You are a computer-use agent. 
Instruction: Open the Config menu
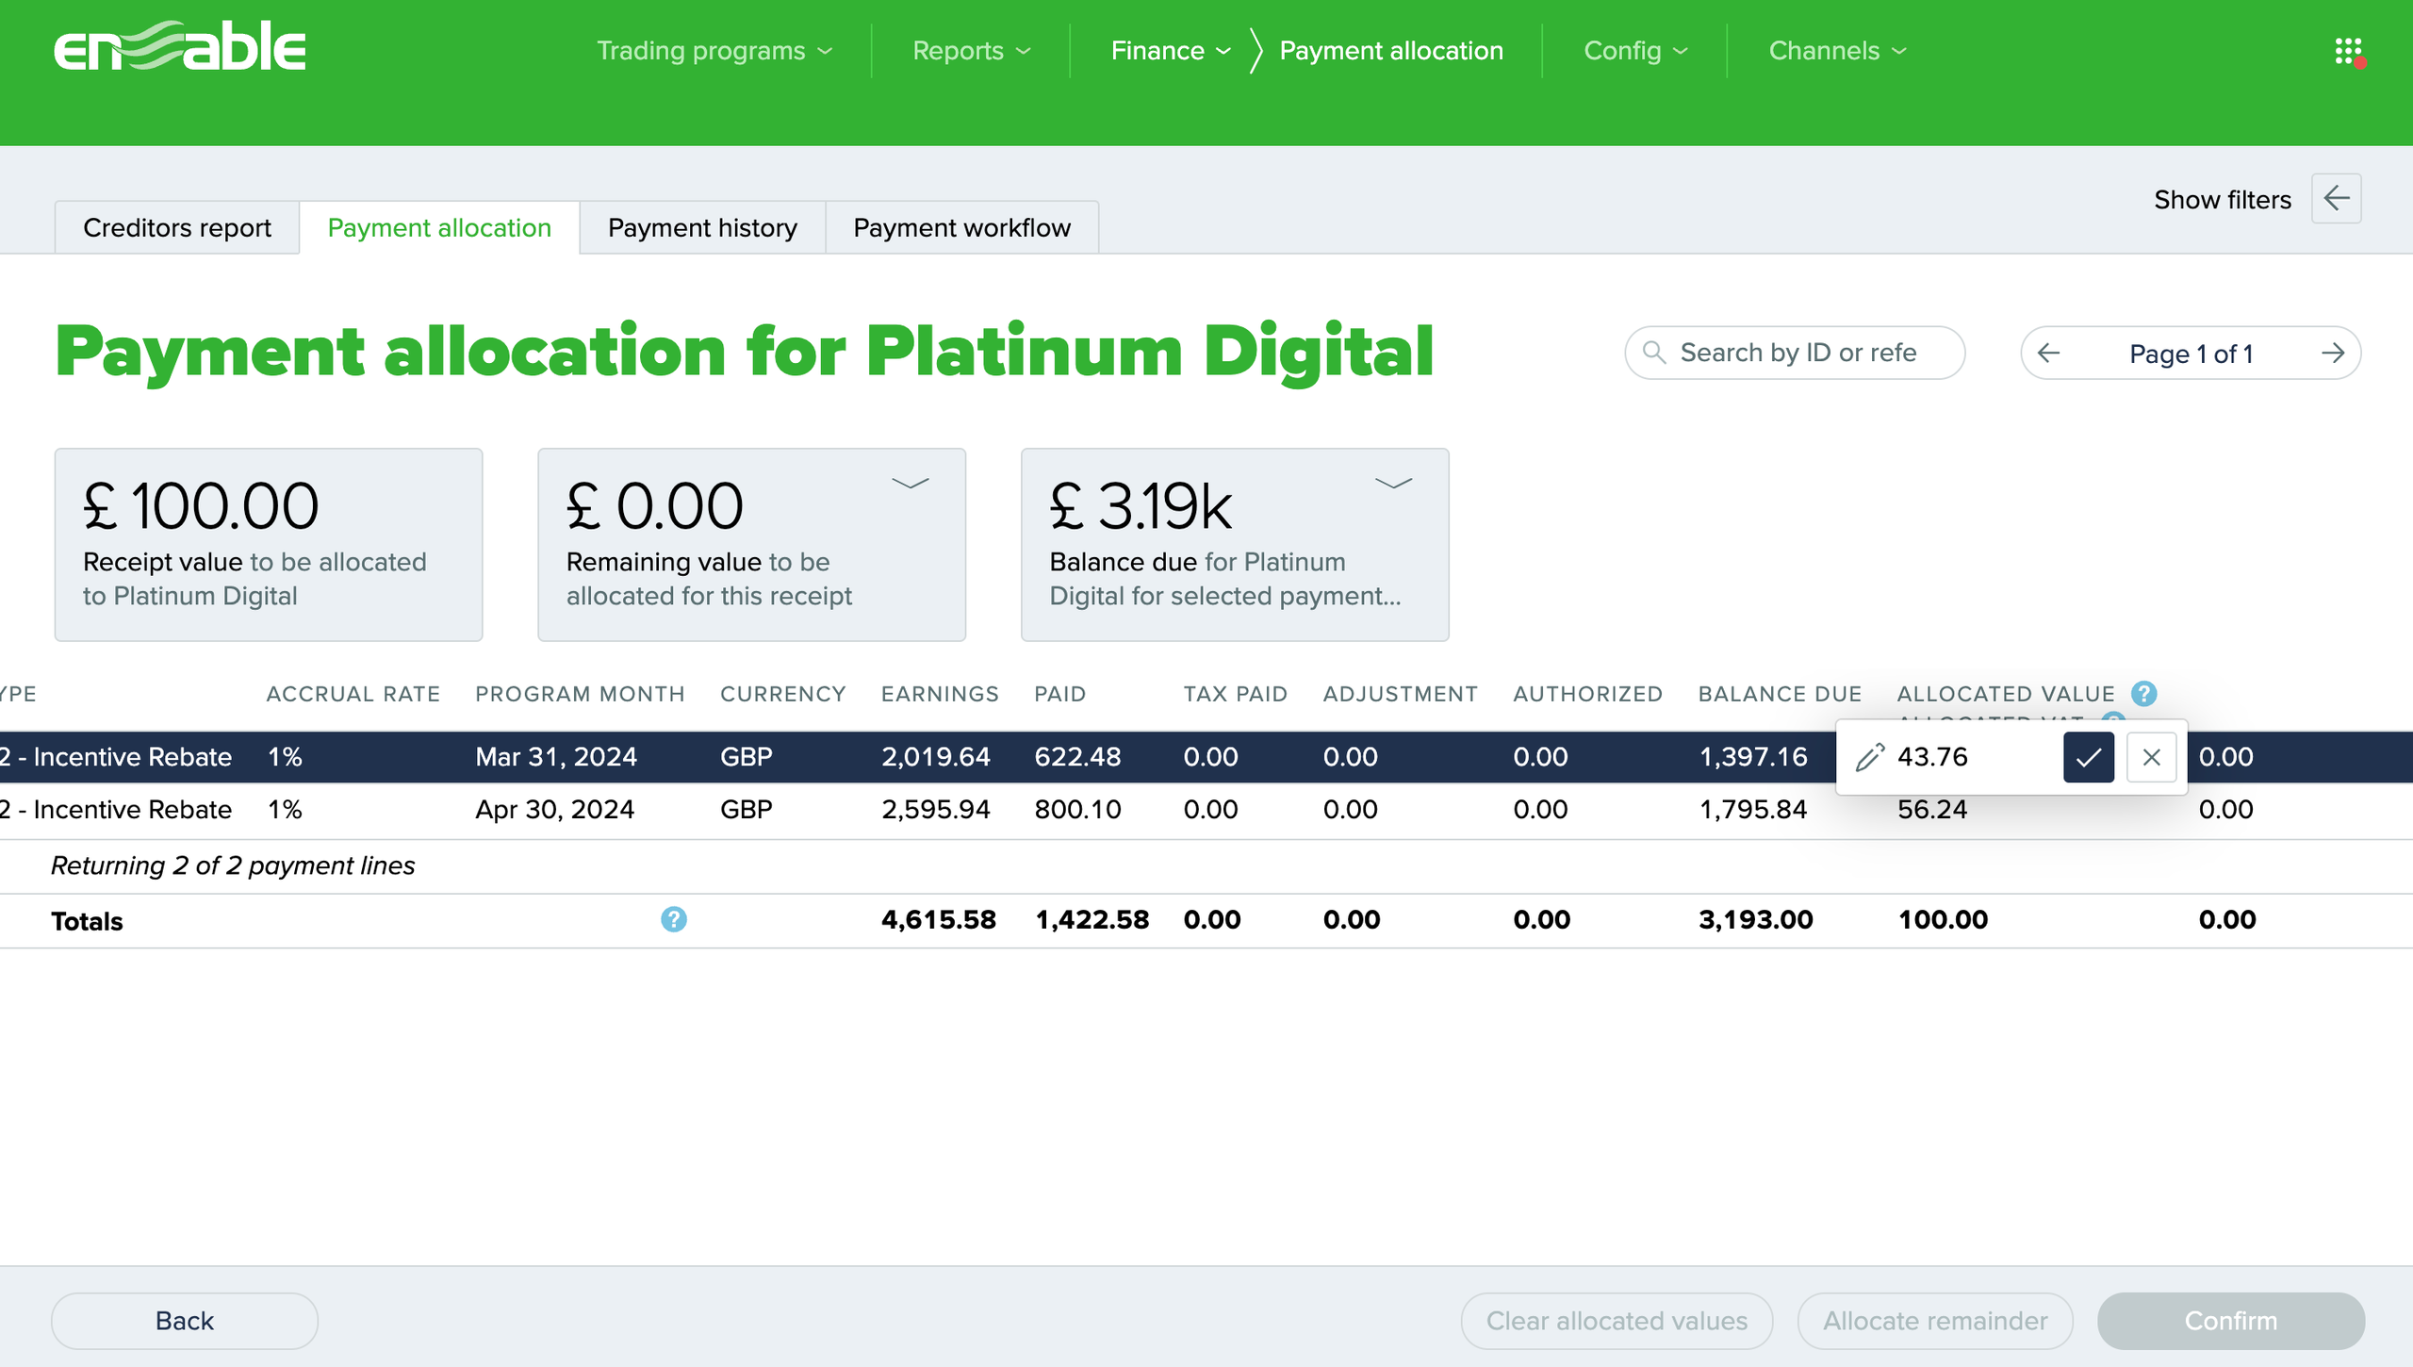coord(1635,51)
